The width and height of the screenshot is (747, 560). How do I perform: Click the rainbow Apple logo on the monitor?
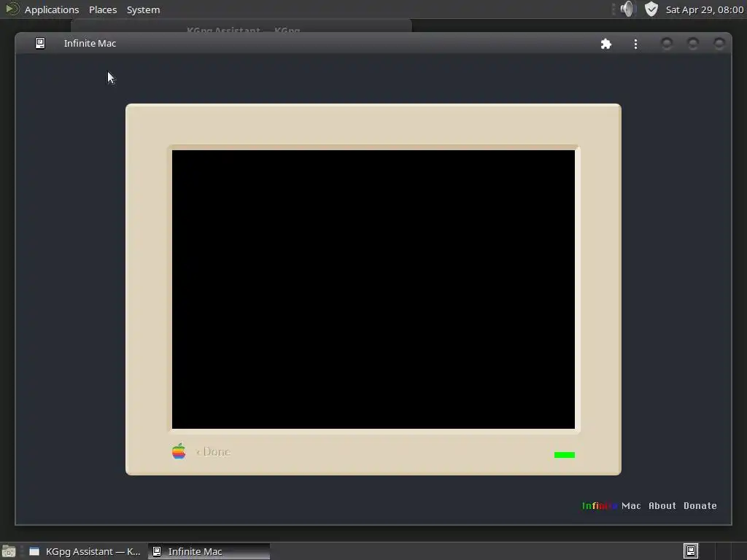click(179, 451)
